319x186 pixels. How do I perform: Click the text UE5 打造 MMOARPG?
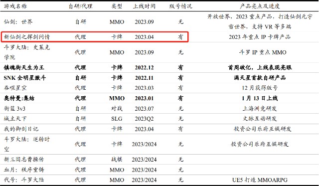260,180
